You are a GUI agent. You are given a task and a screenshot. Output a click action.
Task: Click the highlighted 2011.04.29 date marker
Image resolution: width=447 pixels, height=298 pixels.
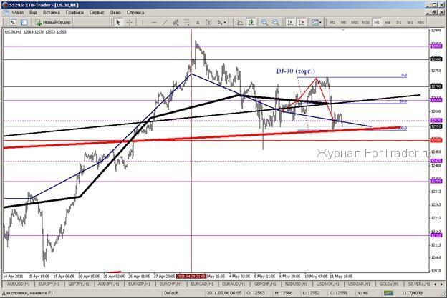[191, 276]
